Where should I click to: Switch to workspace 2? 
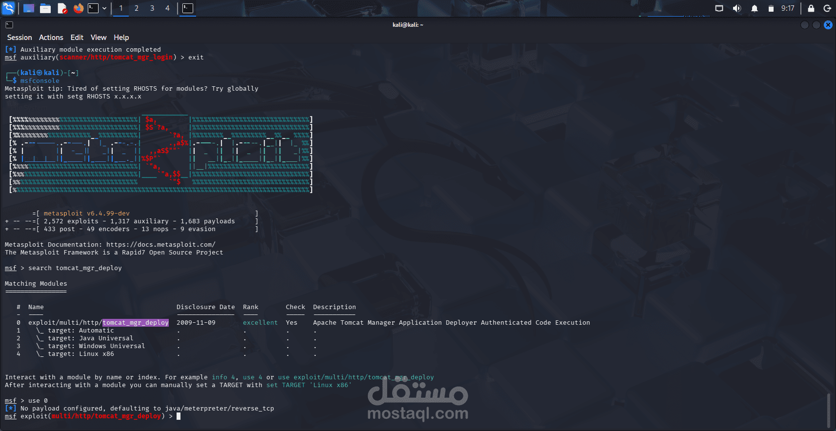pos(137,8)
